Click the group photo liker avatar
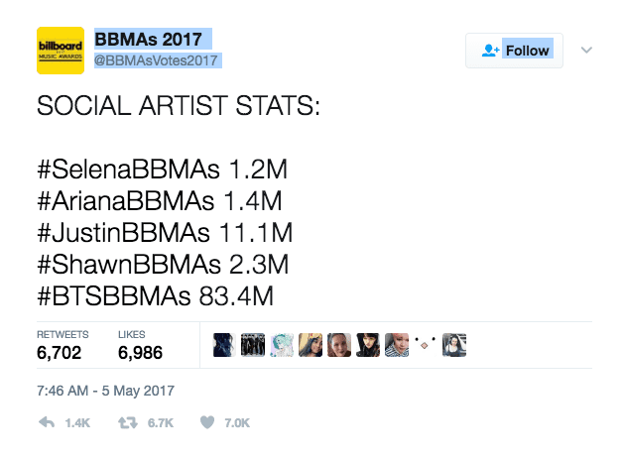This screenshot has height=459, width=624. click(253, 345)
